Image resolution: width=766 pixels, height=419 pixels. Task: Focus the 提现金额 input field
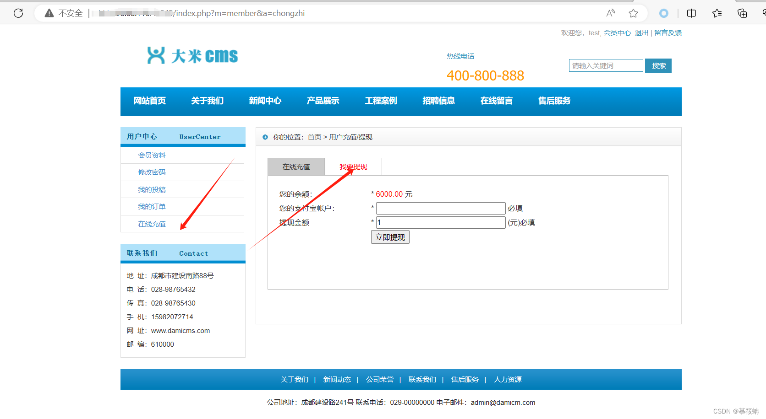coord(441,223)
